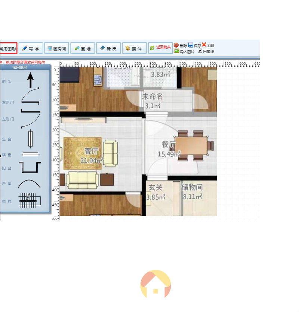This screenshot has width=299, height=312.
Task: Click the 阳台 label in shapes panel
Action: (7, 168)
